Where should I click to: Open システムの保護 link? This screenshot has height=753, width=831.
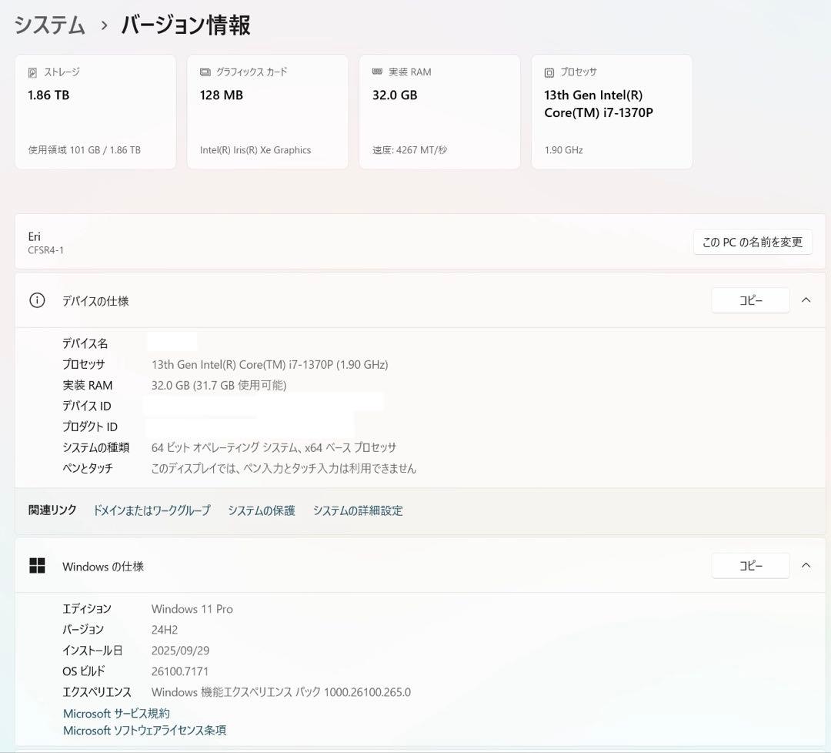[262, 510]
